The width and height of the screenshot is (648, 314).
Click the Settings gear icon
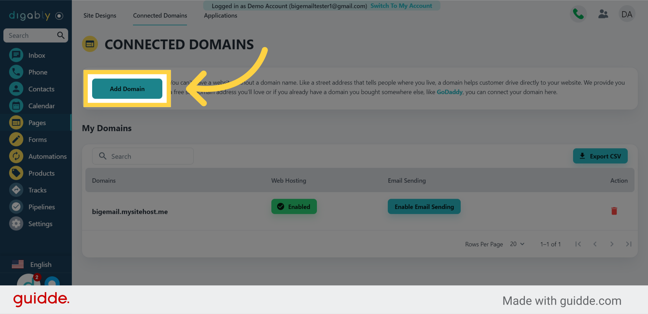16,224
